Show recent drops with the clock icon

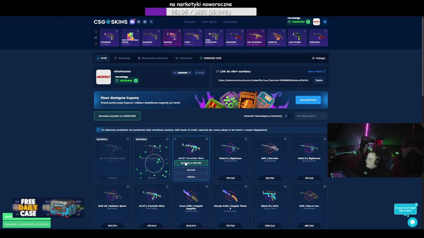click(x=96, y=32)
